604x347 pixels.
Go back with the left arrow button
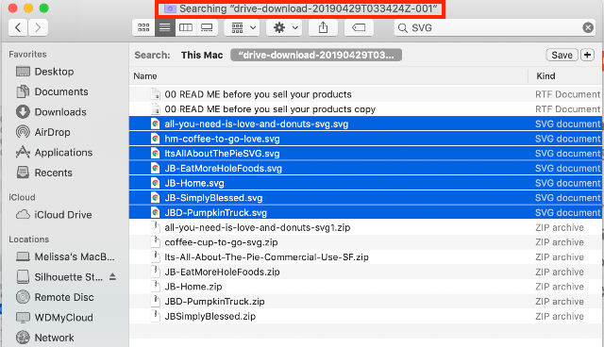tap(18, 27)
